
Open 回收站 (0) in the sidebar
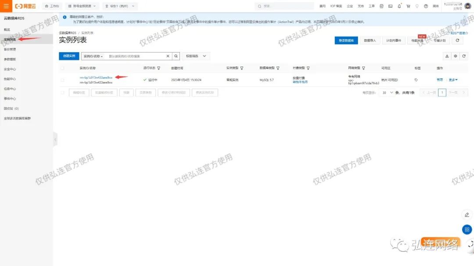tap(11, 108)
